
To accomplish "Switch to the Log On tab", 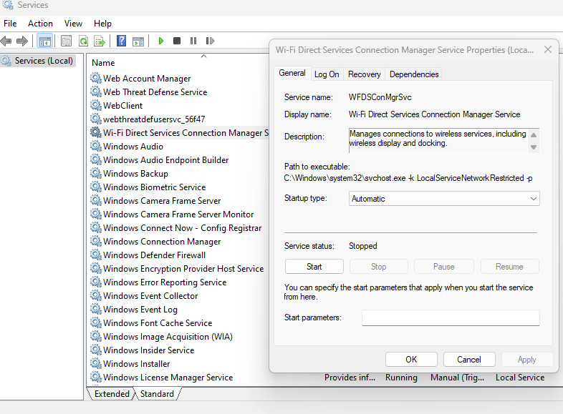I will (327, 74).
